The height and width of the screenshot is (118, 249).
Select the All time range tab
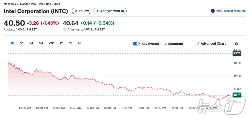point(79,43)
